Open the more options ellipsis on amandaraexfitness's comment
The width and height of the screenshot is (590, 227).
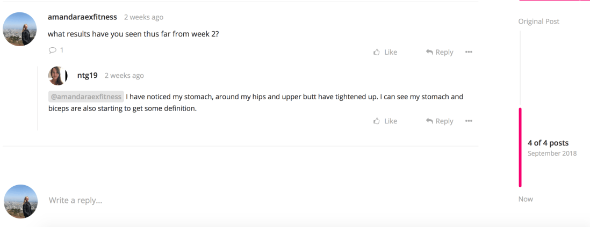click(x=469, y=52)
